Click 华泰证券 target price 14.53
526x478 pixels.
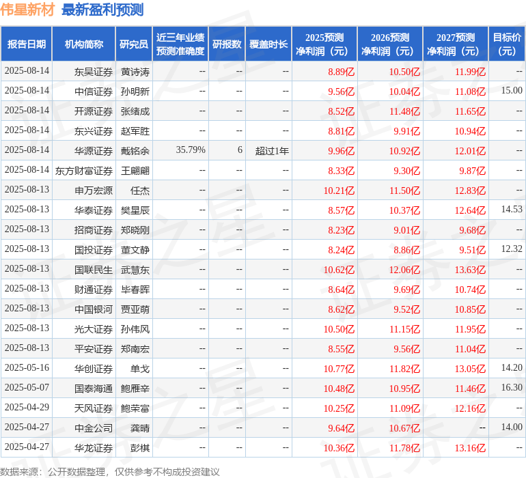[511, 210]
